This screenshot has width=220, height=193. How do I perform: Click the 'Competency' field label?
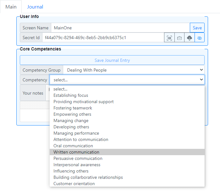35,80
